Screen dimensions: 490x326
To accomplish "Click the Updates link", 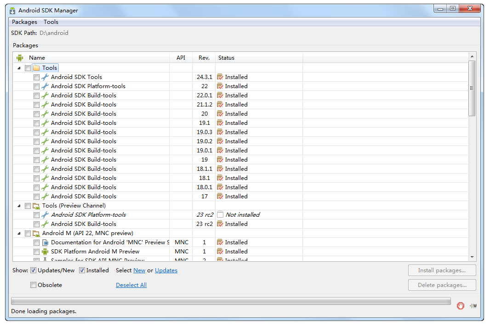I will tap(166, 270).
